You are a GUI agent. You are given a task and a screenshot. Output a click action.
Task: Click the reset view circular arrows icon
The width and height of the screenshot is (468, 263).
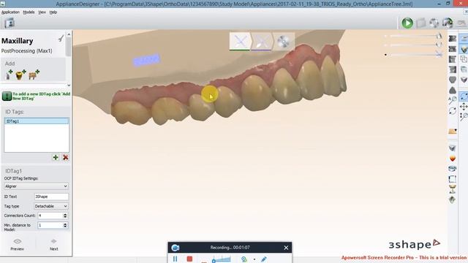click(x=453, y=110)
